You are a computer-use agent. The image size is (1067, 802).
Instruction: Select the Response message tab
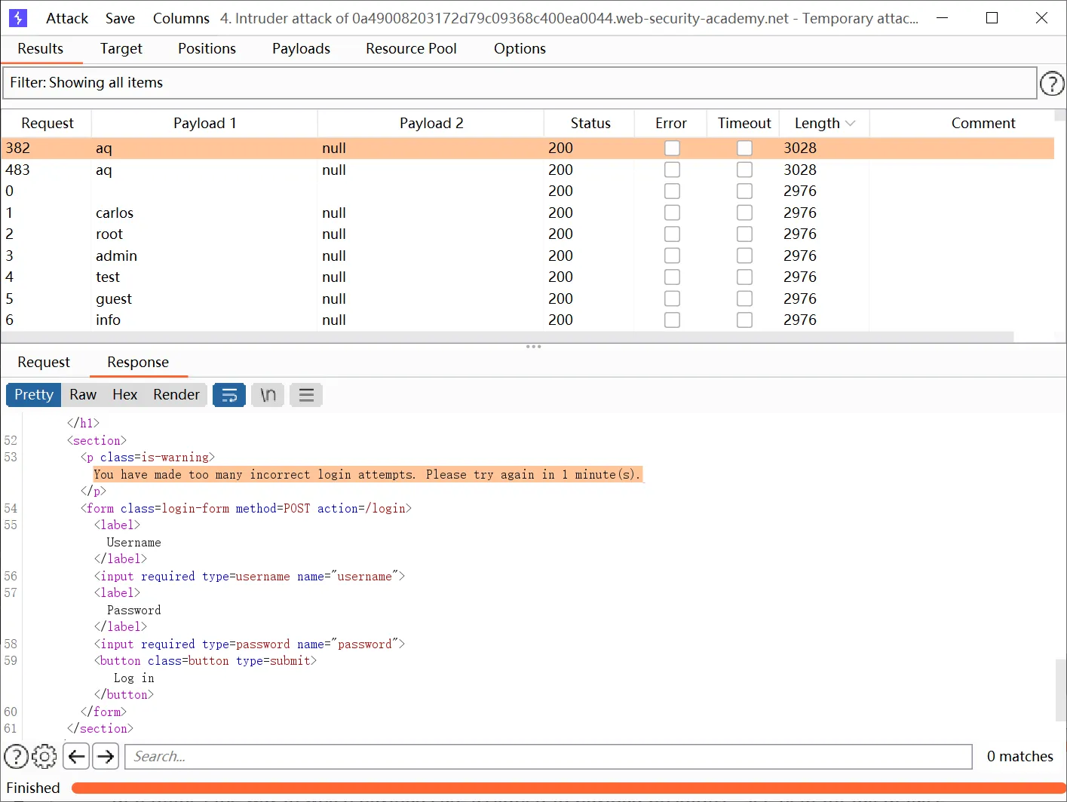(138, 362)
